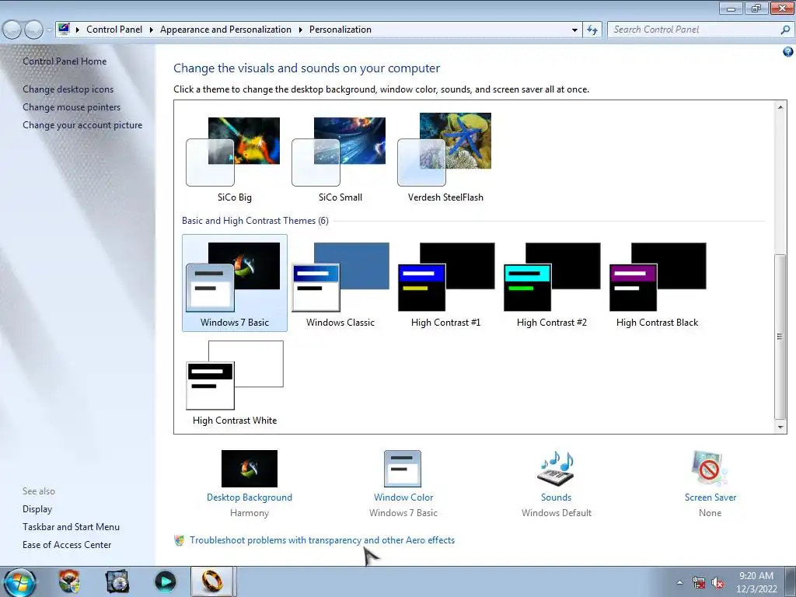Click the Screen Saver link text
The width and height of the screenshot is (796, 597).
[710, 497]
